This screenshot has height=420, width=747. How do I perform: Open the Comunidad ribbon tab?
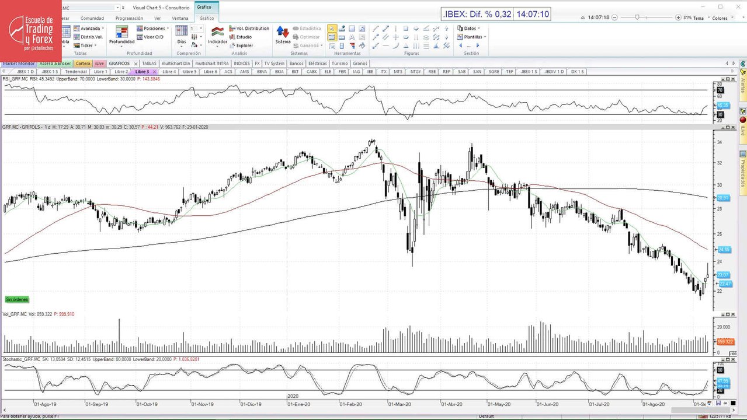92,18
